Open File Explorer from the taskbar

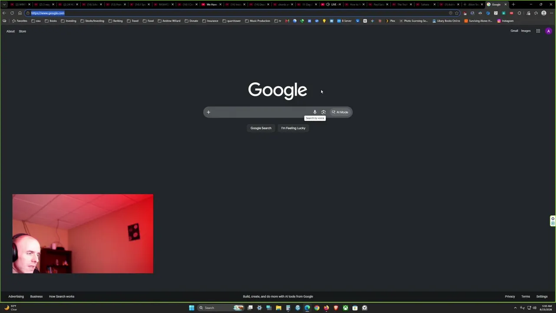point(278,308)
